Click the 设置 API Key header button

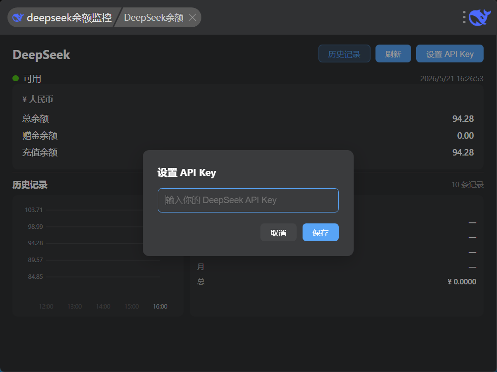pos(450,54)
